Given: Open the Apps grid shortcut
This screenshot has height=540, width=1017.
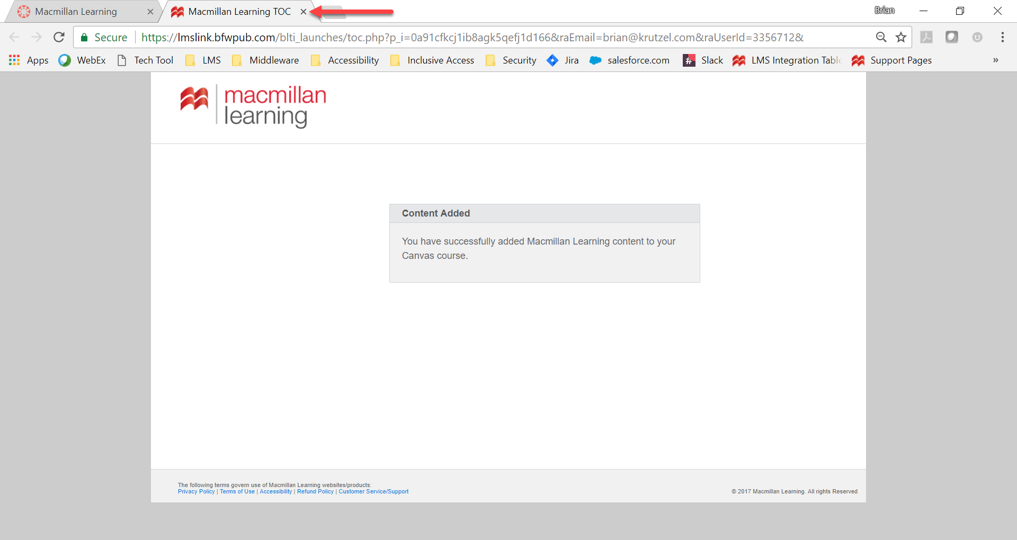Looking at the screenshot, I should click(29, 60).
